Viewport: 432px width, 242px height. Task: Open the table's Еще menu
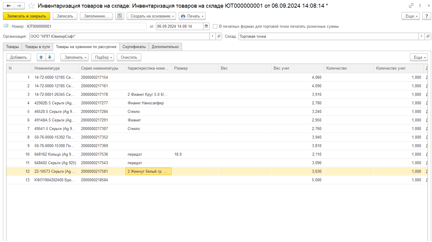[x=419, y=57]
